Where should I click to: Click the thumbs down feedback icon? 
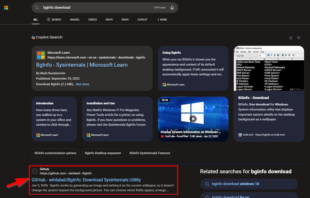(x=298, y=38)
